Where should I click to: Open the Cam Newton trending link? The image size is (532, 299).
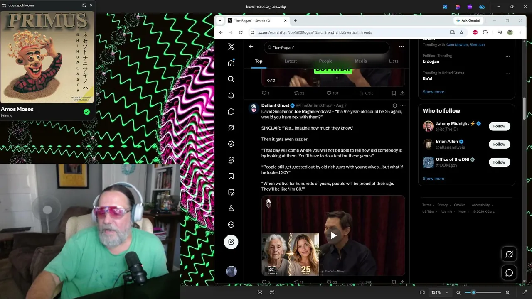tap(457, 45)
